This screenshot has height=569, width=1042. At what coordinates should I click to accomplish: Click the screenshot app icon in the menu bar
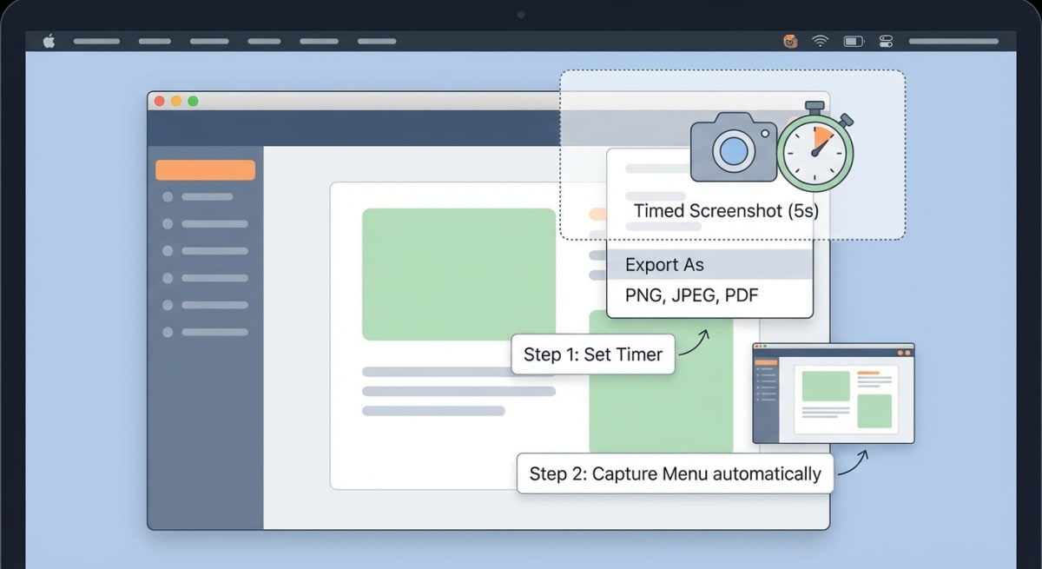coord(789,40)
